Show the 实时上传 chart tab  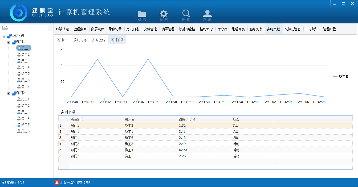tap(99, 40)
